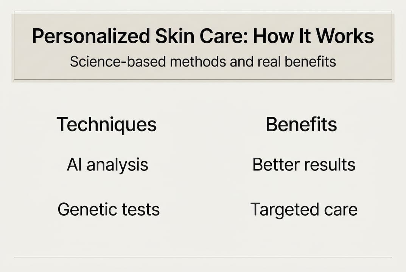Click the word 'AI' under Techniques

coord(74,165)
